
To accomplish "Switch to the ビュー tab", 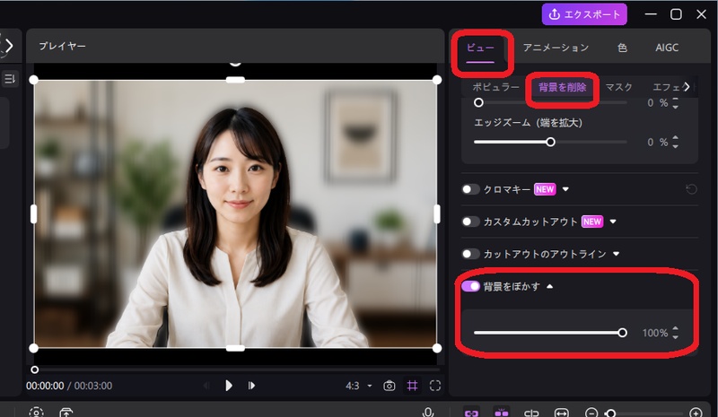I will (480, 48).
